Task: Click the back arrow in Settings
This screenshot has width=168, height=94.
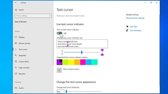Action: [16, 3]
